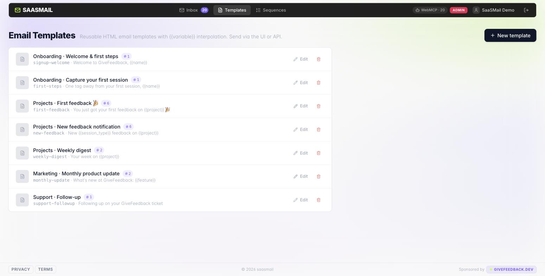
Task: Edit the Projects First feedback template
Action: click(301, 106)
